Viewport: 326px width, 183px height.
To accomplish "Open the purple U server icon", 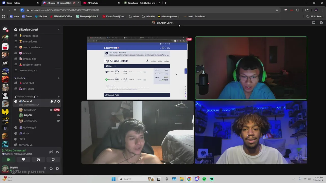I will 5,128.
